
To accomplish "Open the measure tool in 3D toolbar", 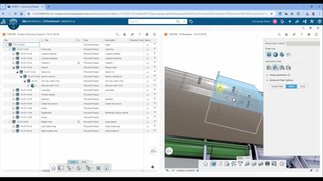I will 247,164.
